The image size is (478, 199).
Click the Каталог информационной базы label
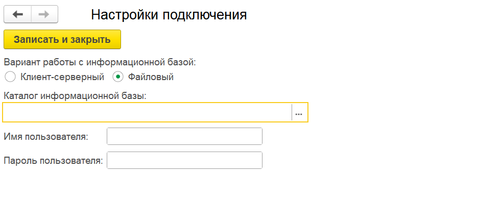[75, 96]
